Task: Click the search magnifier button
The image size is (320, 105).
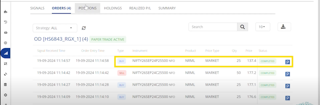Action: 242,27
